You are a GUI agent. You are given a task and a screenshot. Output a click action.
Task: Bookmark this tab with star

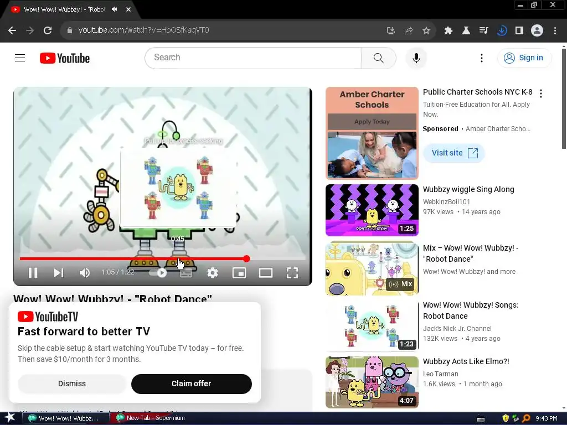coord(426,31)
